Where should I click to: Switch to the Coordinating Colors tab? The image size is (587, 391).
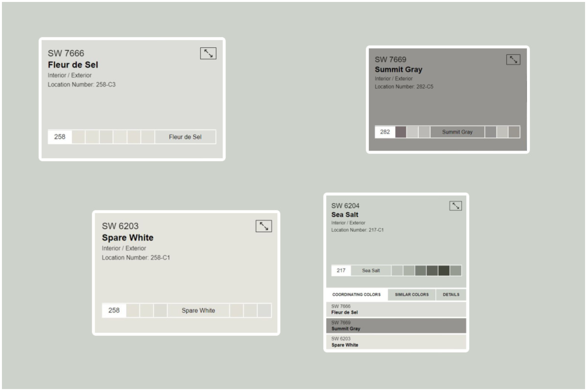[357, 295]
